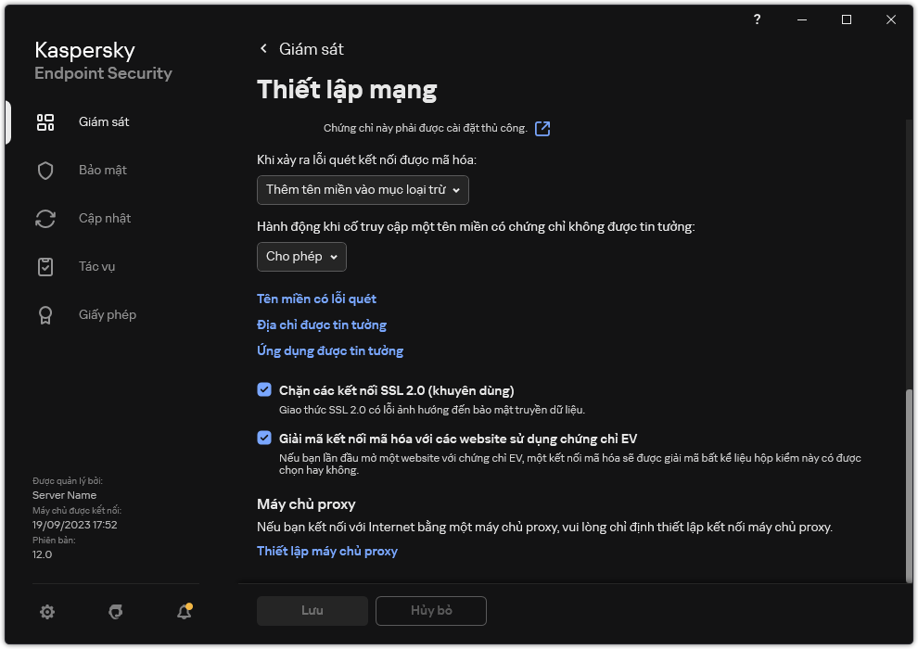Click the support agent icon at bottom
This screenshot has height=649, width=918.
tap(116, 612)
